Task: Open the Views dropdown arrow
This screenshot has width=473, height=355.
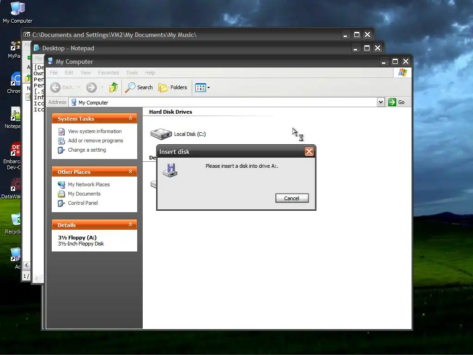Action: [x=208, y=87]
